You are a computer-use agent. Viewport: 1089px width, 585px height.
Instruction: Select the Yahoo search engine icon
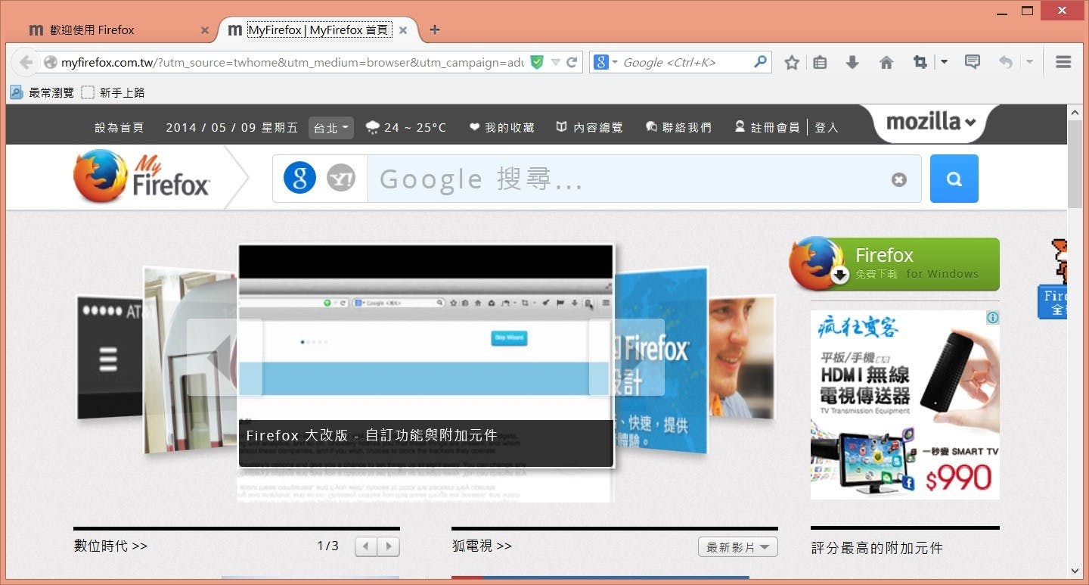pyautogui.click(x=341, y=179)
